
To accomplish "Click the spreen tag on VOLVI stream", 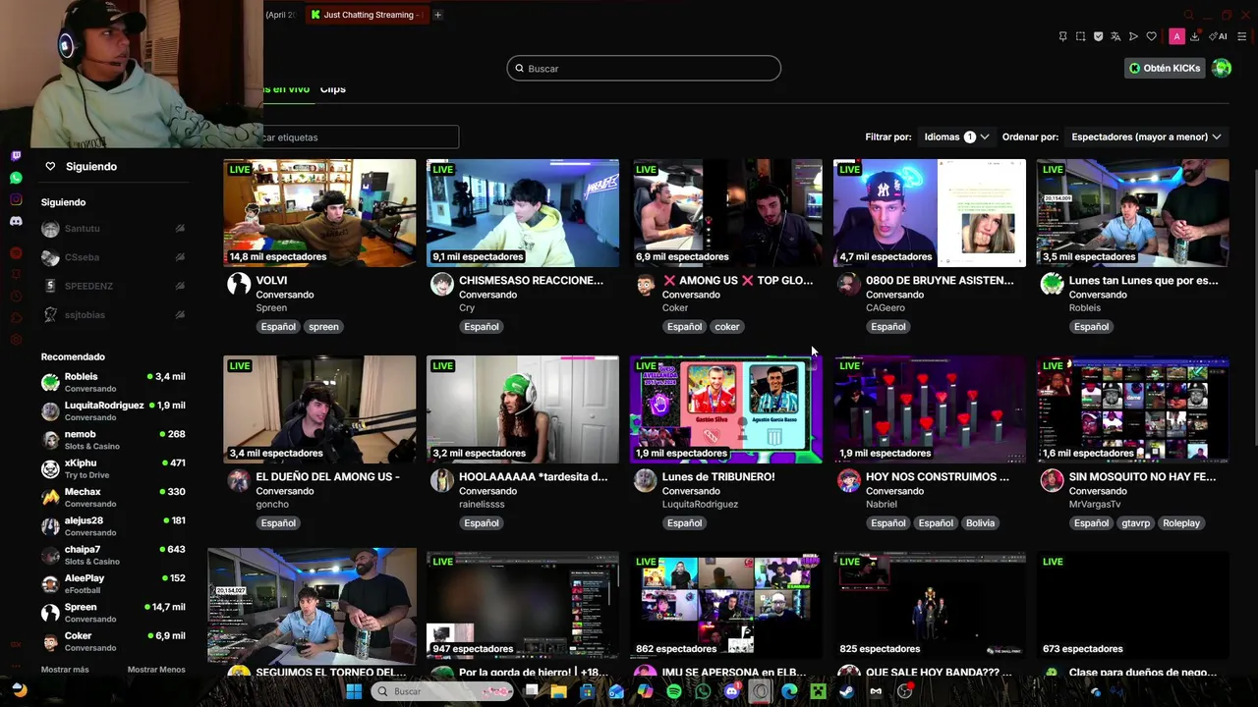I will click(x=323, y=327).
